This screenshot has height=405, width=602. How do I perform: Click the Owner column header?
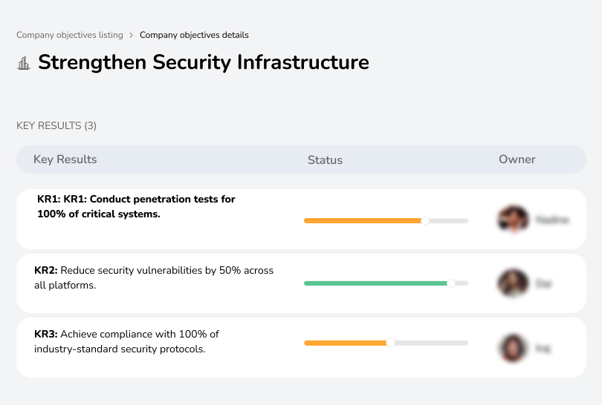tap(517, 159)
